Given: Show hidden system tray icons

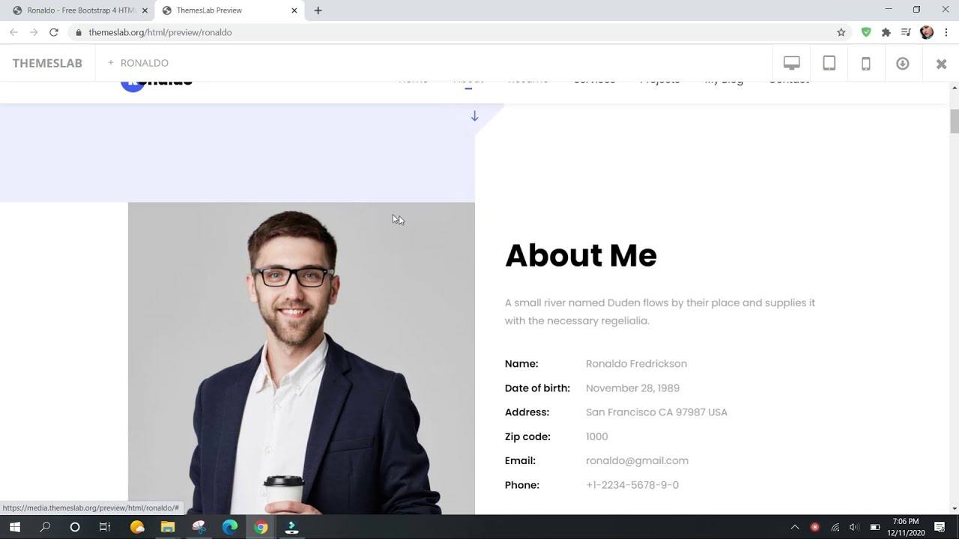Looking at the screenshot, I should pos(795,527).
